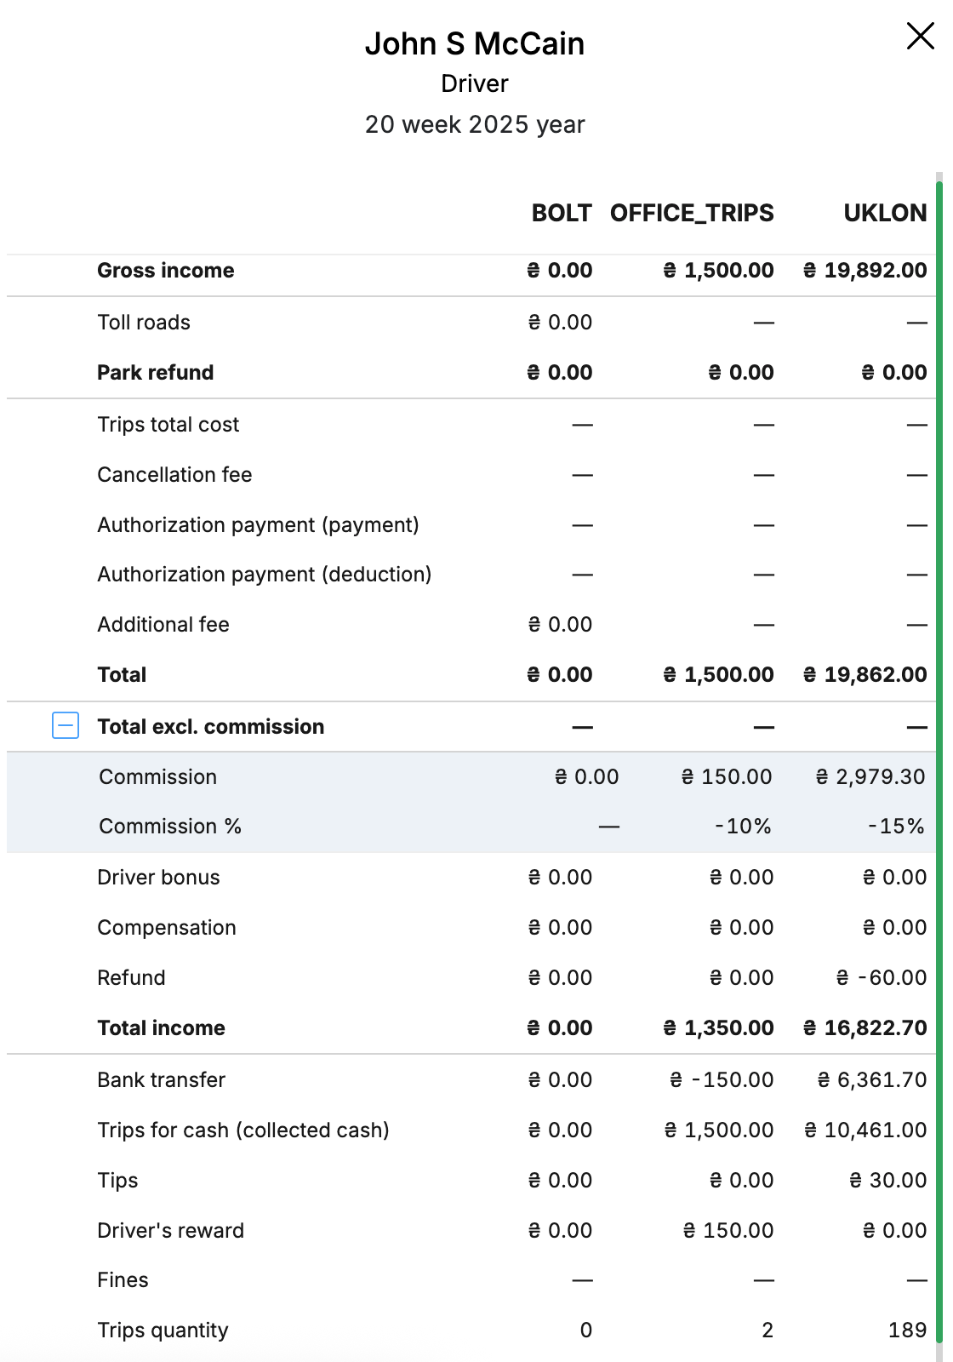
Task: Select the Compensation row label
Action: click(x=167, y=927)
